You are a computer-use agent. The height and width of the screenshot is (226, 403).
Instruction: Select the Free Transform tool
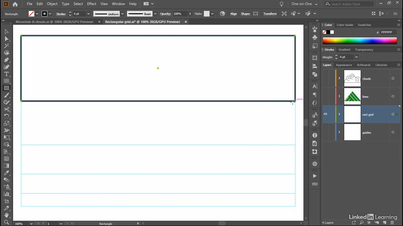click(6, 137)
